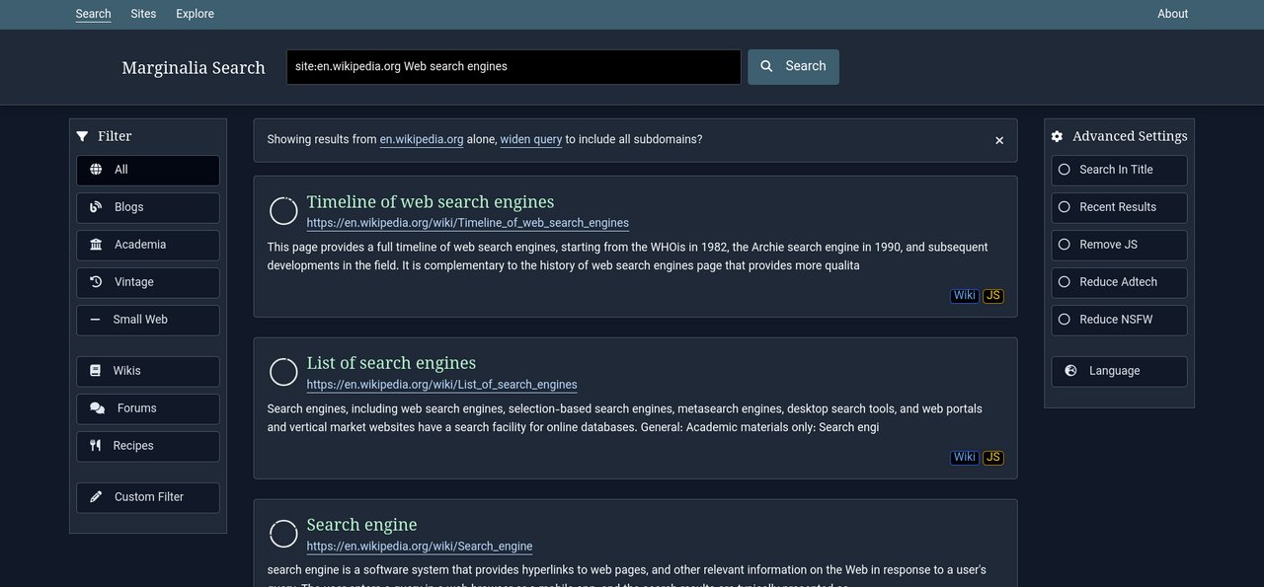The width and height of the screenshot is (1264, 587).
Task: Click JS badge on Timeline result
Action: [993, 296]
